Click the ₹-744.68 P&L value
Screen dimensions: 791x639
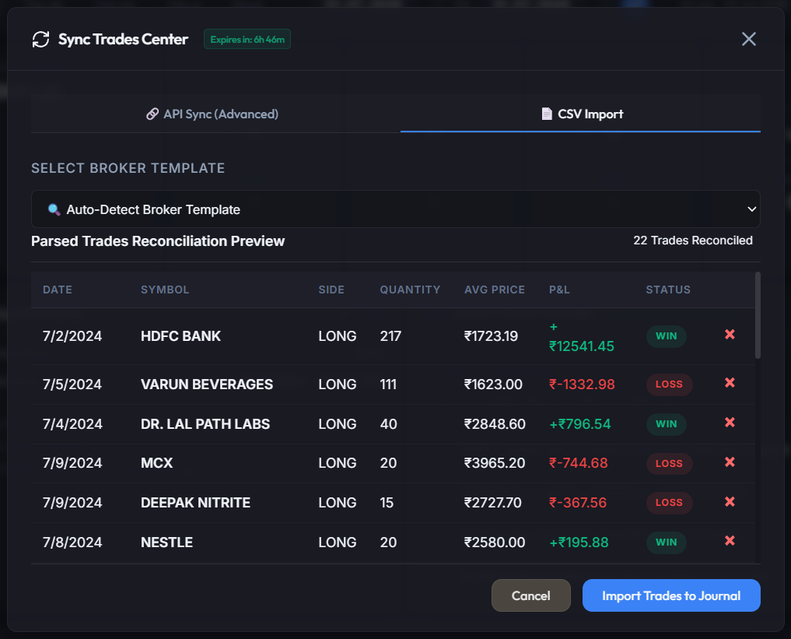tap(579, 463)
